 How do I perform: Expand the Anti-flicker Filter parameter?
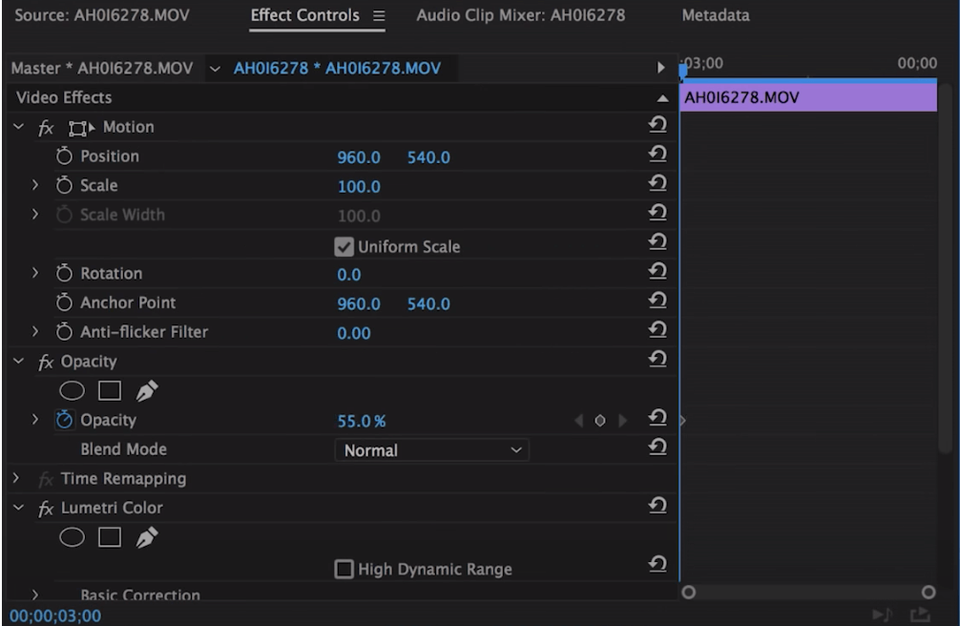pos(35,331)
